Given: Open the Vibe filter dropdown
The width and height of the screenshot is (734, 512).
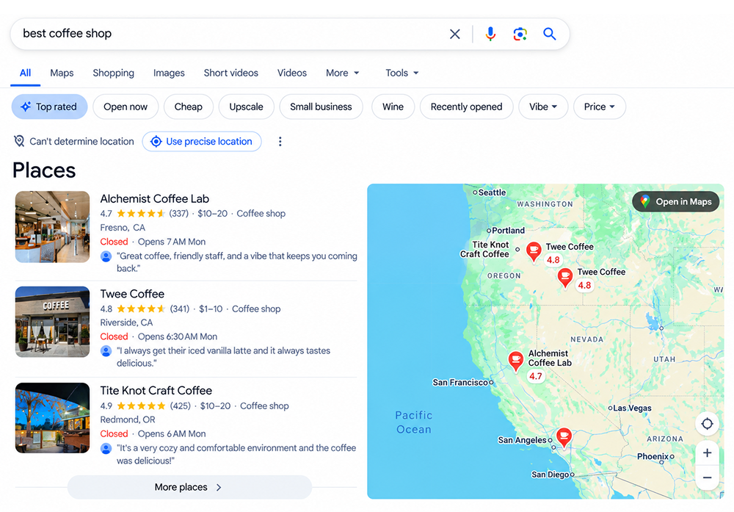Looking at the screenshot, I should click(543, 107).
